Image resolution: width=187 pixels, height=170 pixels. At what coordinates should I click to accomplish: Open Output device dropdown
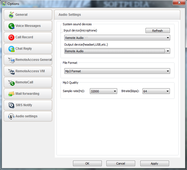point(117,51)
